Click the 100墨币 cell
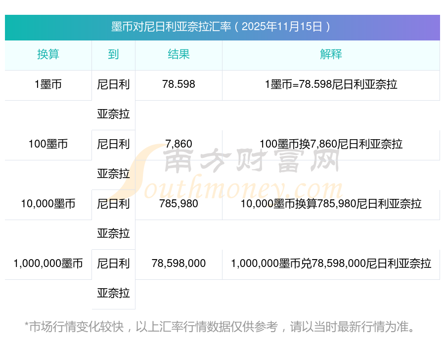 [48, 144]
